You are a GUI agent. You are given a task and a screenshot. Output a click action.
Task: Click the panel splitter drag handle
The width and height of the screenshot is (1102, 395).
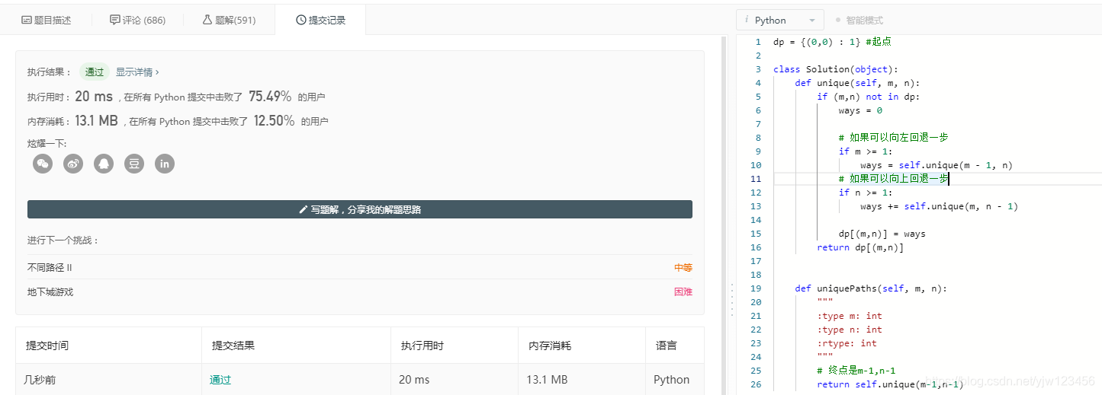point(732,301)
